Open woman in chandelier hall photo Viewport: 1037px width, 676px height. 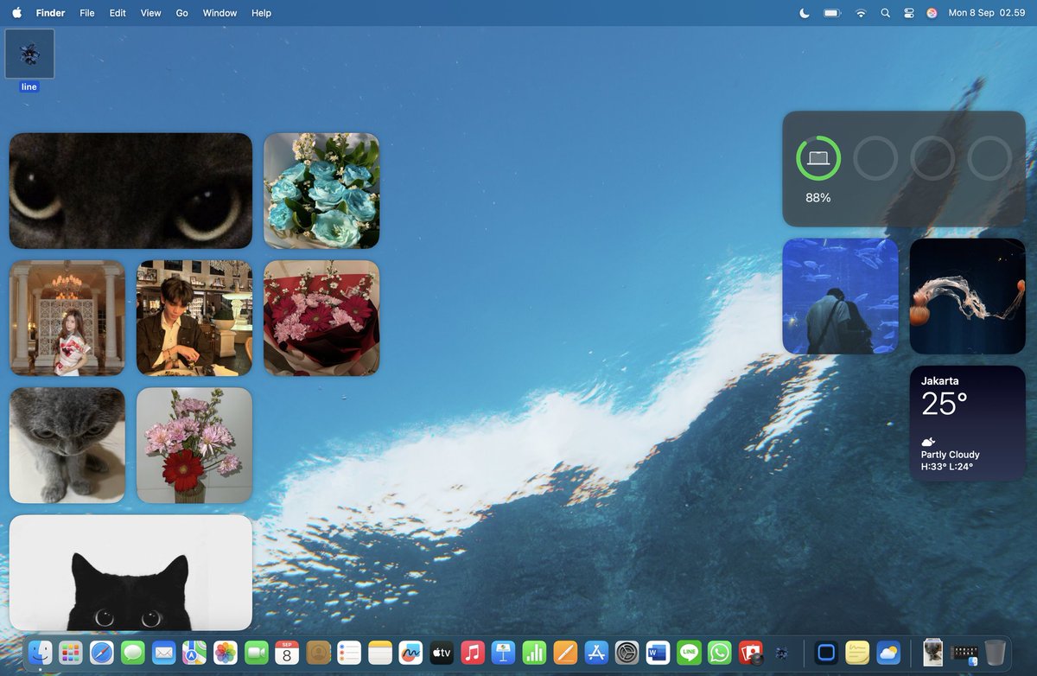coord(67,318)
